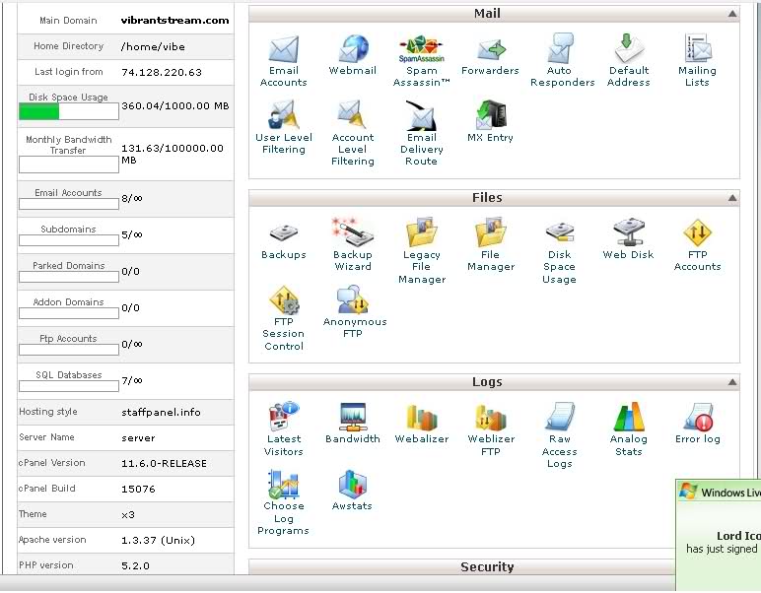Collapse the Logs section arrow

point(731,383)
